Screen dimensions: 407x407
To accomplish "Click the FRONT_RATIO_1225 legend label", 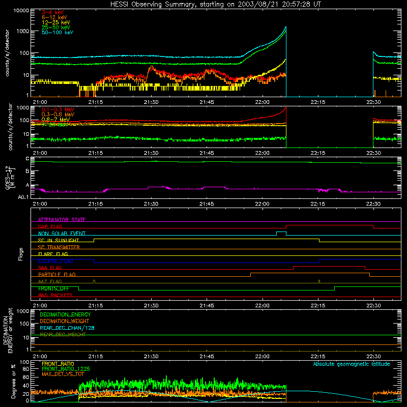I will pyautogui.click(x=66, y=369).
